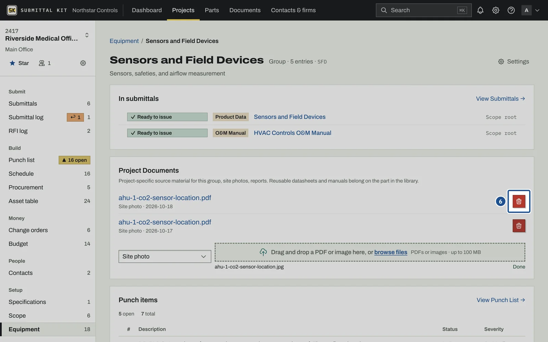Open first ahu-1-co2-sensor-location.pdf dated 2026-10-18

point(165,198)
